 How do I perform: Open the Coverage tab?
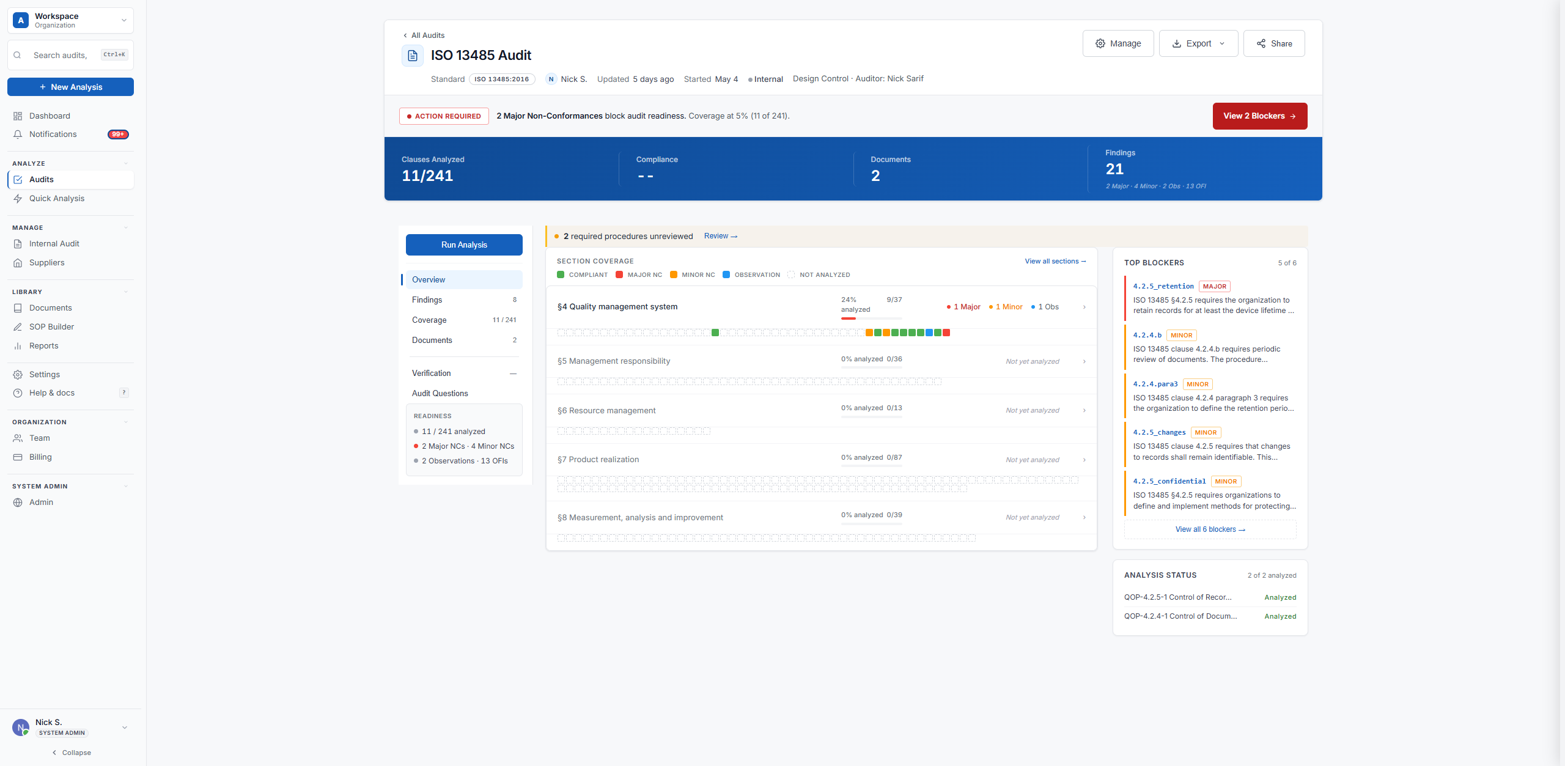[x=464, y=320]
